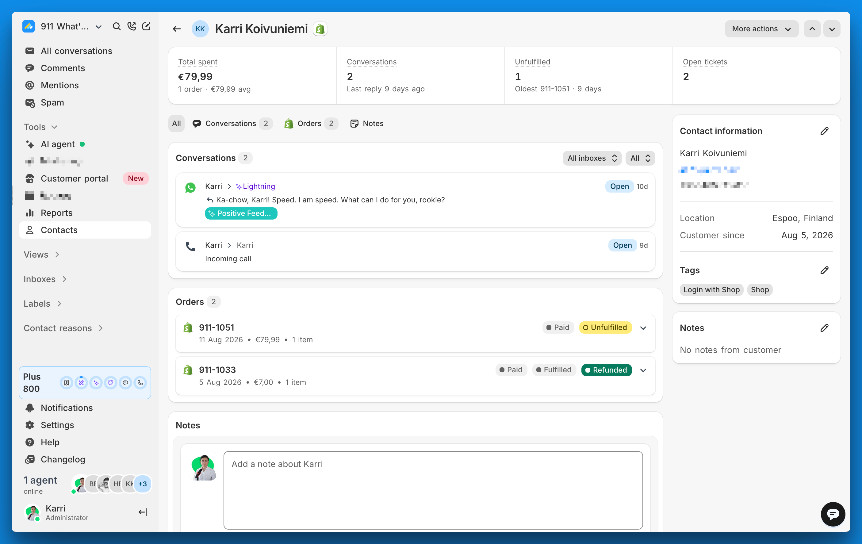Viewport: 862px width, 544px height.
Task: Open Customer portal in the sidebar
Action: [85, 178]
